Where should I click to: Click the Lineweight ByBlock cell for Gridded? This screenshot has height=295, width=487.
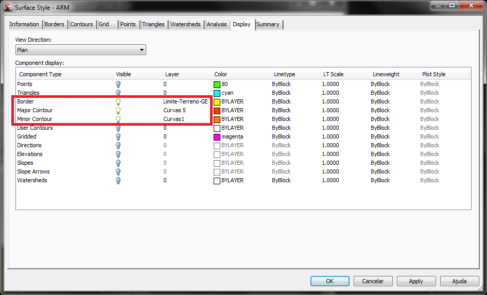380,136
